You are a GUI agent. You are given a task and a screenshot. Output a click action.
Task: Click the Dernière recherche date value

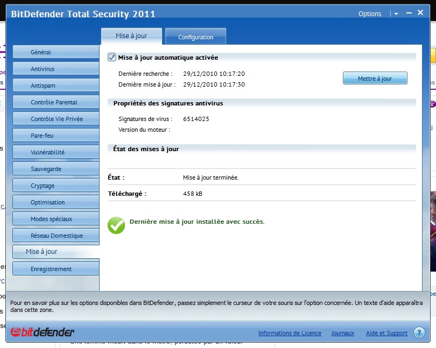click(x=214, y=74)
